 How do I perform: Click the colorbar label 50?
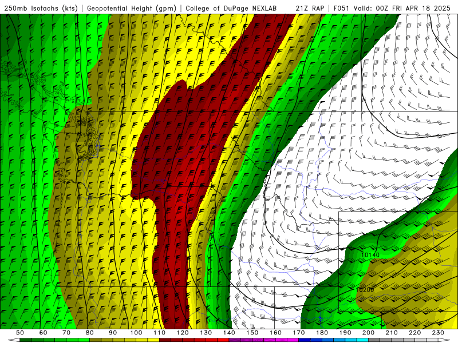tap(20, 333)
